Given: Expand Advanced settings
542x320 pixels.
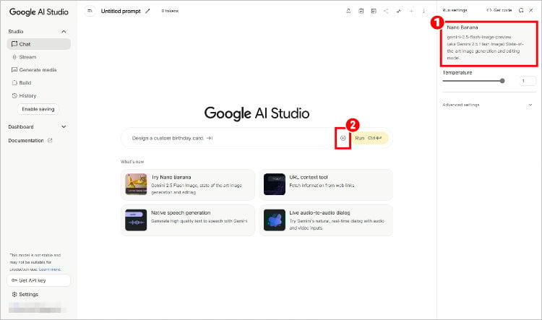Looking at the screenshot, I should click(488, 105).
